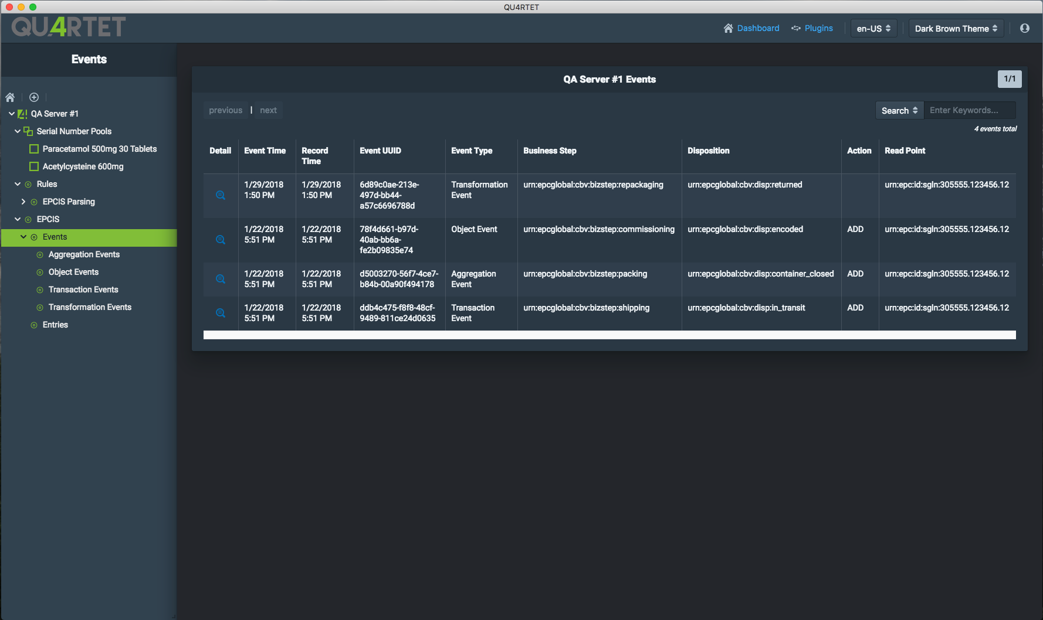Collapse the Serial Number Pools node
This screenshot has height=620, width=1043.
(x=18, y=131)
